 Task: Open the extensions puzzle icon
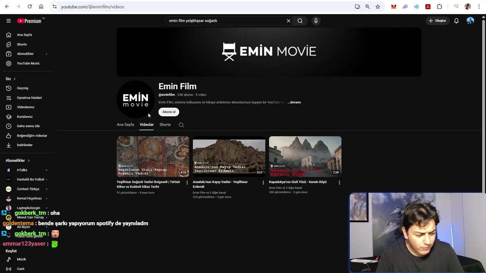click(x=439, y=6)
